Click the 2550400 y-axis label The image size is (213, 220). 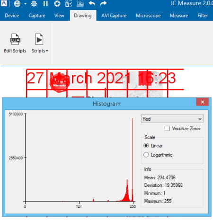16,158
